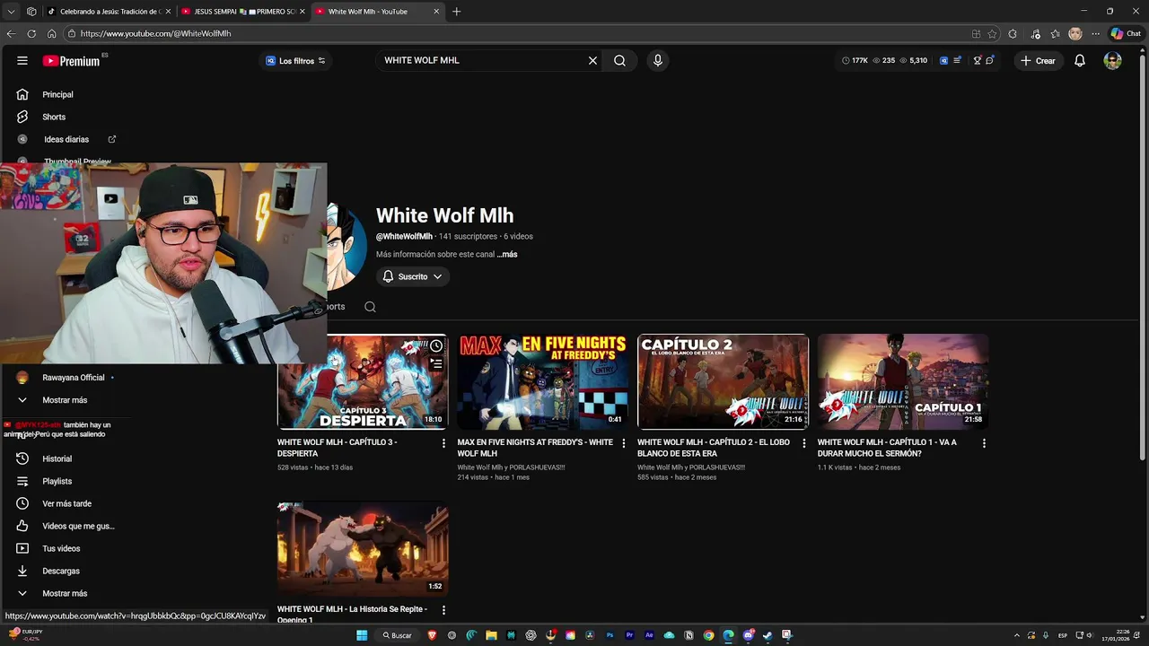Open the Capítulo 1 video thumbnail
The image size is (1149, 646).
pos(902,382)
